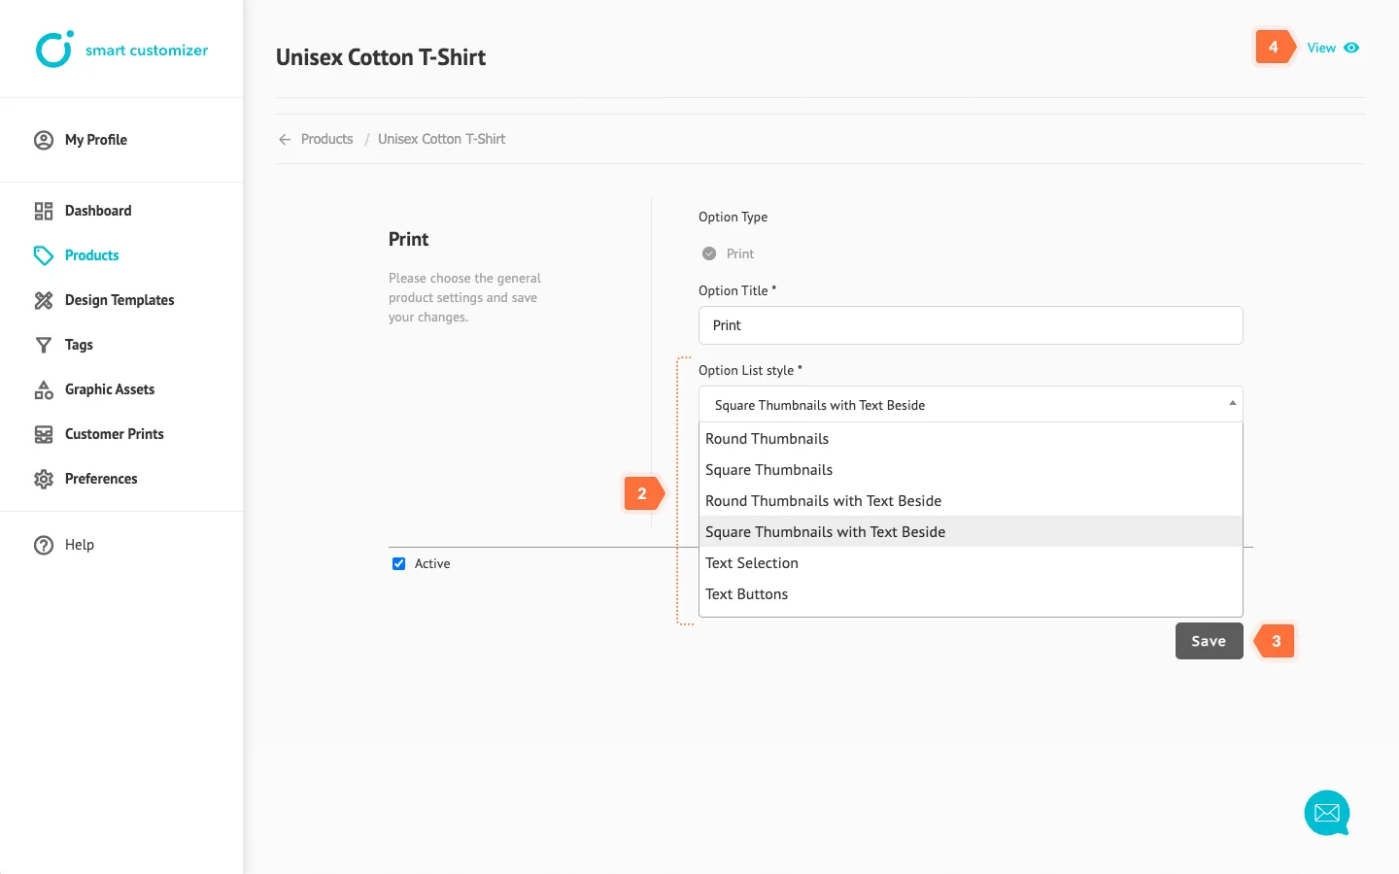This screenshot has width=1399, height=874.
Task: Click the Option List style label
Action: pyautogui.click(x=750, y=370)
